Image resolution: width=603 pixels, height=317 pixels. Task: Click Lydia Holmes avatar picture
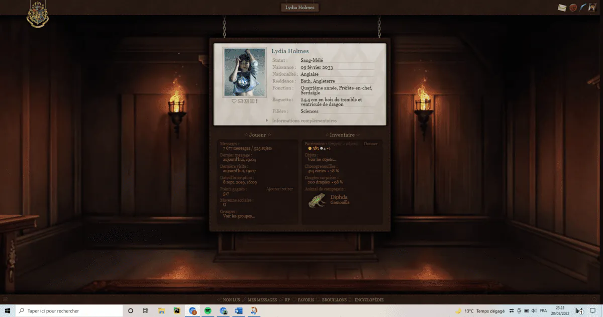pos(245,72)
